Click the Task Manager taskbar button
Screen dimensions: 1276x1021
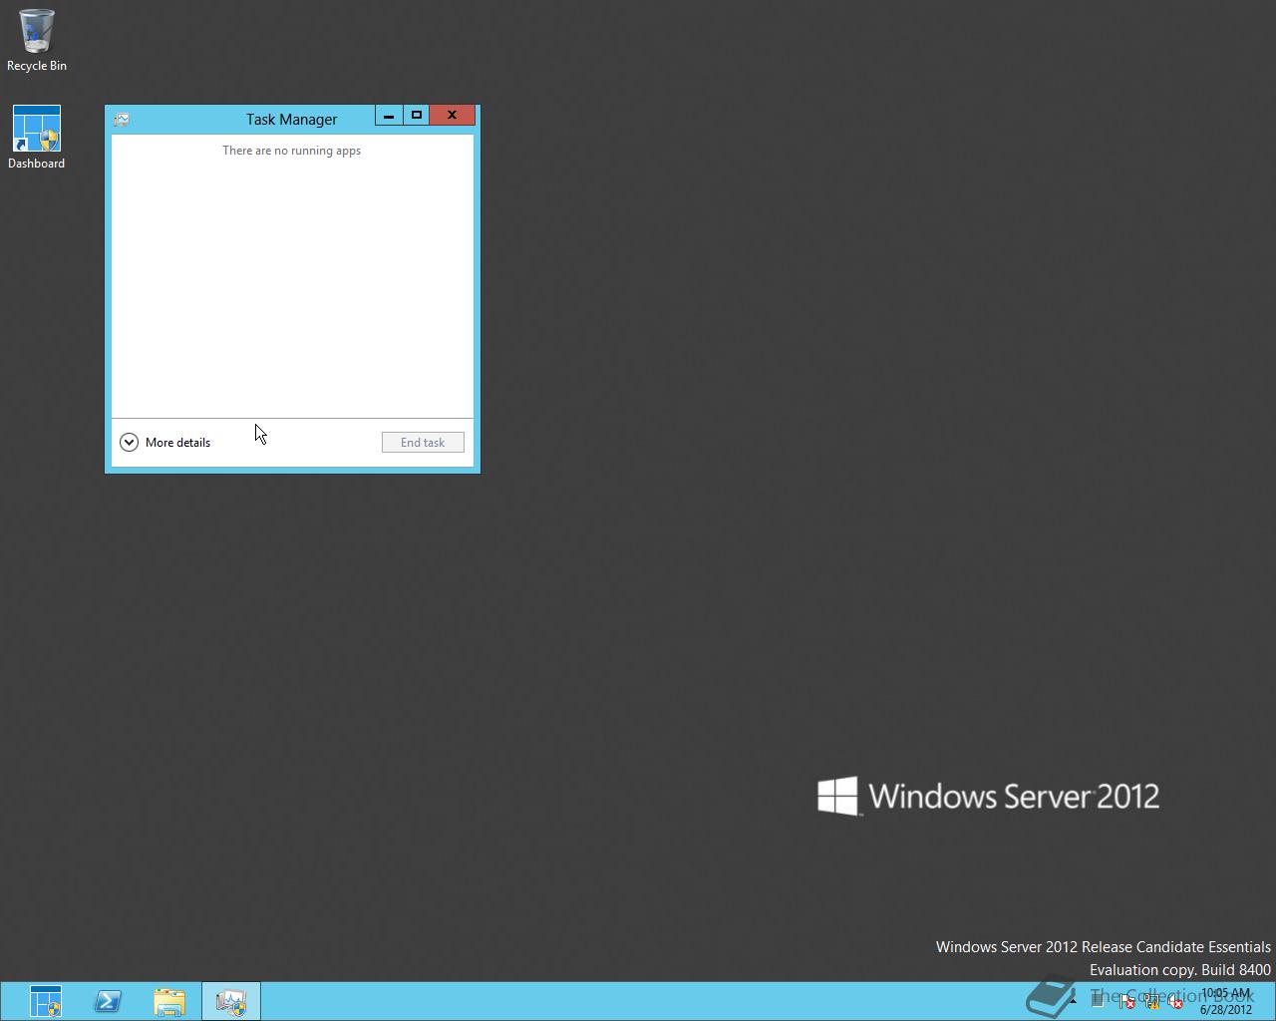[231, 1001]
